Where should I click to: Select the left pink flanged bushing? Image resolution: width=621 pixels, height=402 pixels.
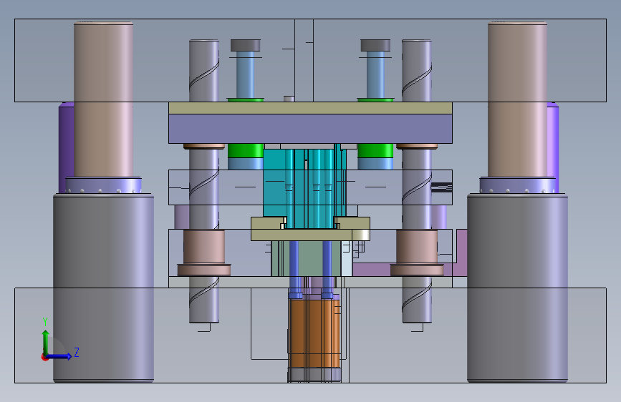point(204,253)
